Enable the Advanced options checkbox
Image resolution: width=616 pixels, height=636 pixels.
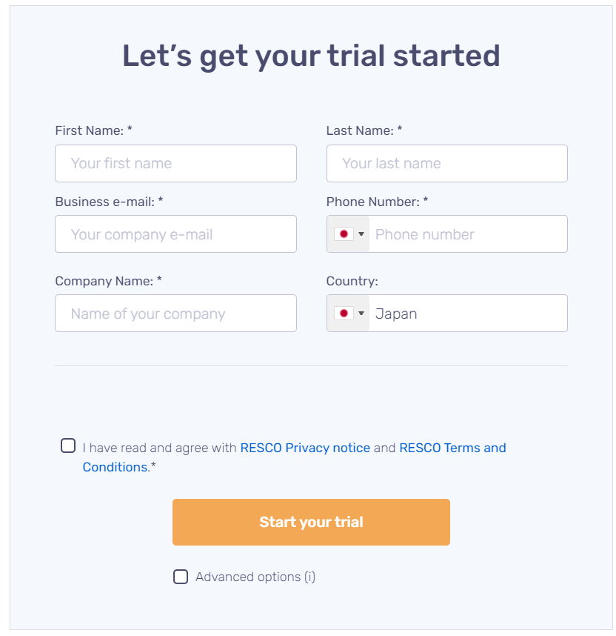tap(181, 577)
